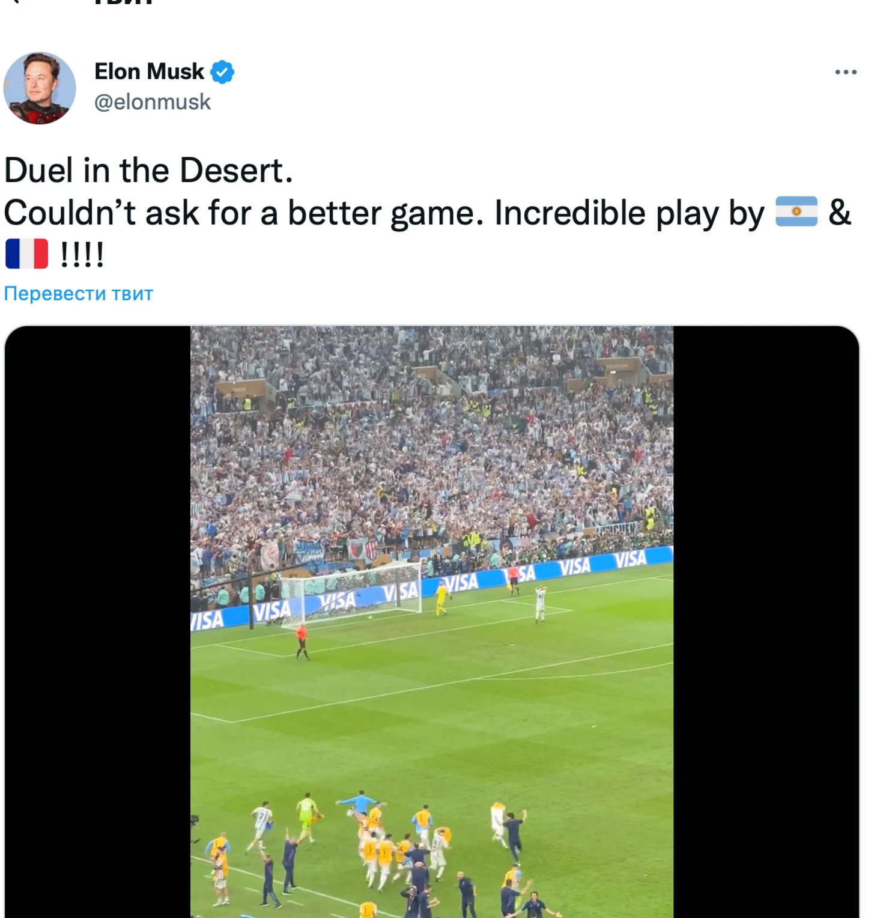
Task: Translate the tweet via Перевести твит
Action: (79, 293)
